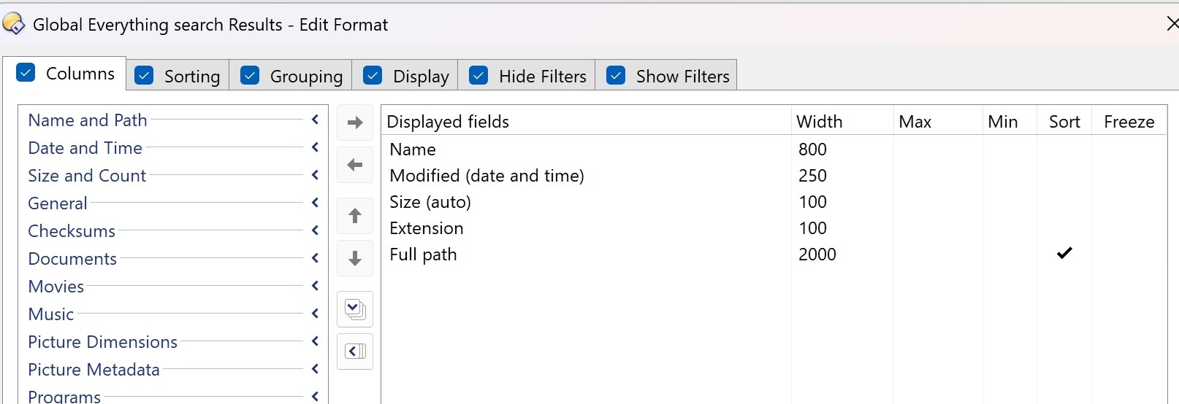Image resolution: width=1179 pixels, height=404 pixels.
Task: Click the left arrow remove-field button
Action: coord(355,165)
